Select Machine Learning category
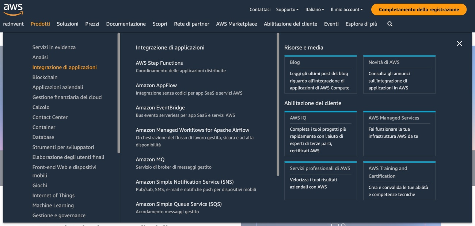The image size is (475, 226). (x=53, y=206)
